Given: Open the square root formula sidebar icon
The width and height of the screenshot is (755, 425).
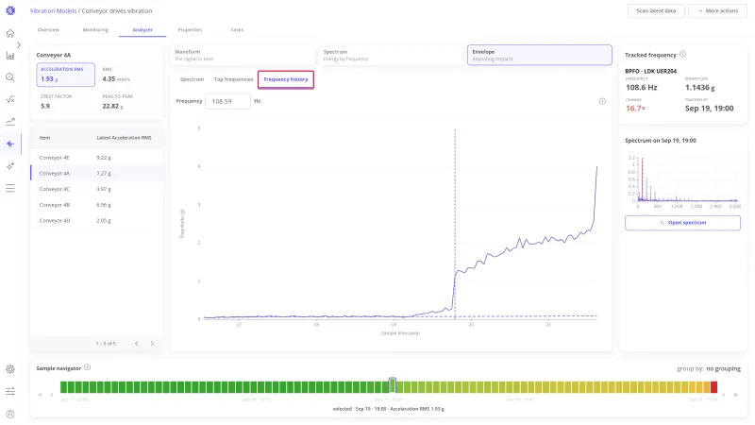Looking at the screenshot, I should pos(10,100).
